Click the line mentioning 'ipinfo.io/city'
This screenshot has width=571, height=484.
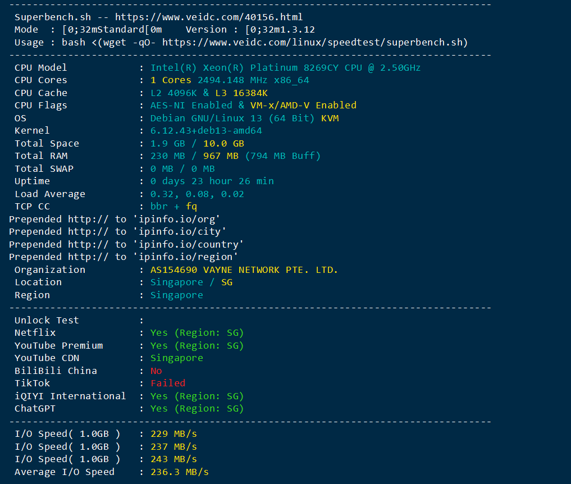(x=117, y=232)
